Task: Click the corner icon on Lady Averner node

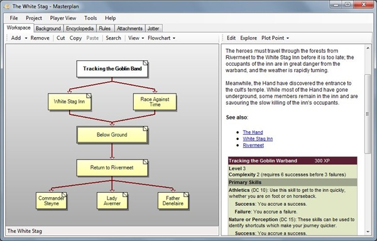Action: (125, 195)
